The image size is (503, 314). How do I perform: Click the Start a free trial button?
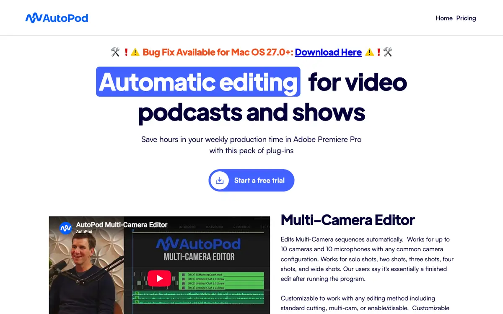click(x=251, y=180)
